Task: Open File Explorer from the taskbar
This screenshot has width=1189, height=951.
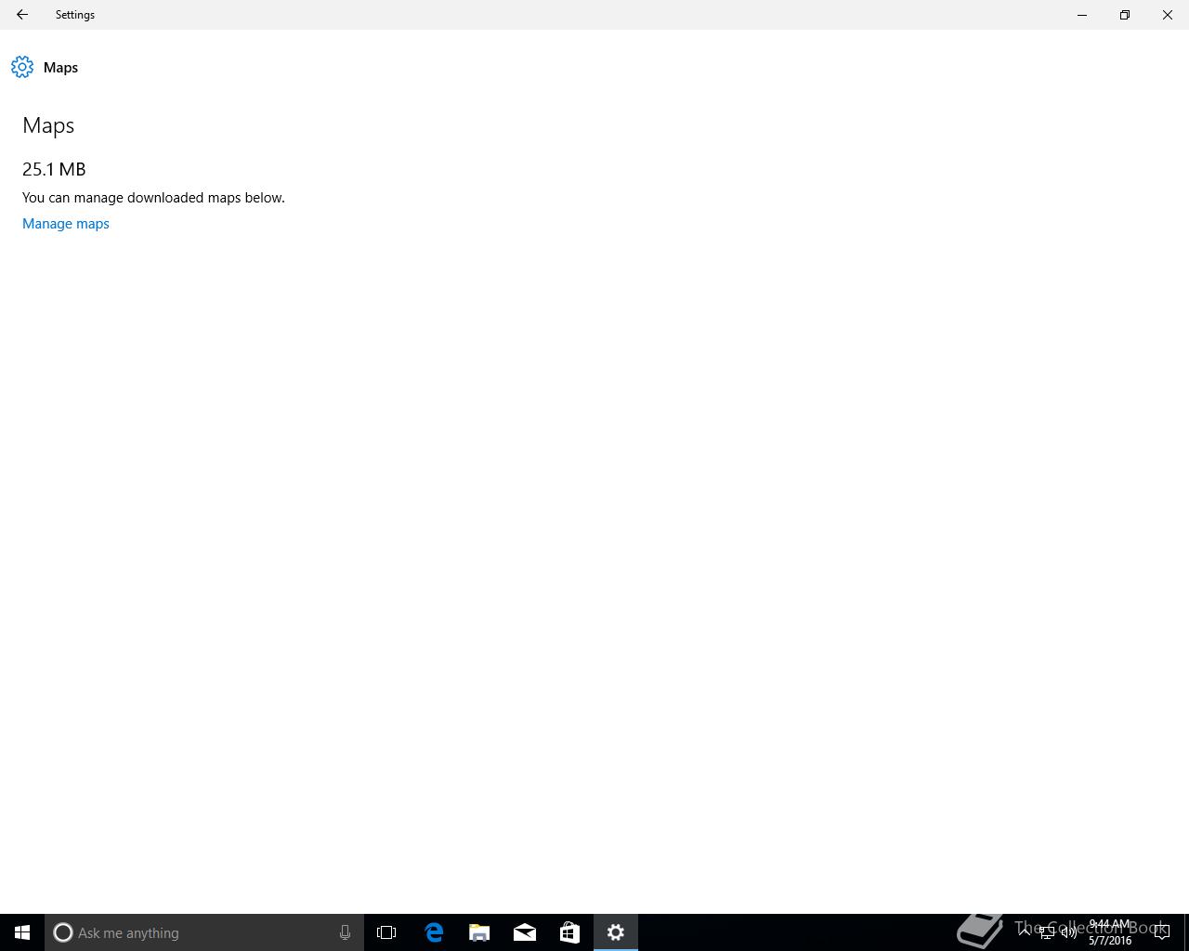Action: click(x=479, y=932)
